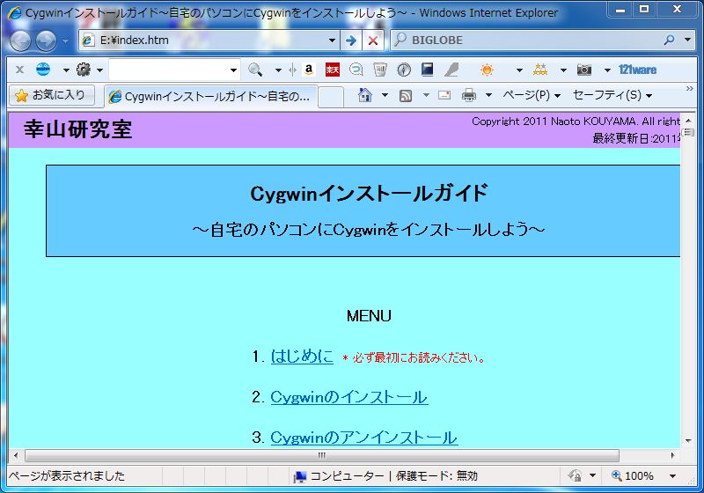Expand the toolbar search box dropdown arrow
Image resolution: width=704 pixels, height=493 pixels.
click(x=233, y=70)
